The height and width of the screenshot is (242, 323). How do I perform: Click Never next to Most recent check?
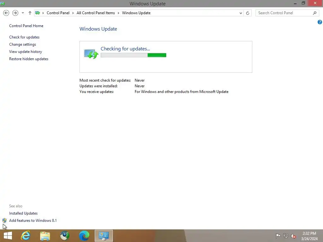(x=140, y=80)
